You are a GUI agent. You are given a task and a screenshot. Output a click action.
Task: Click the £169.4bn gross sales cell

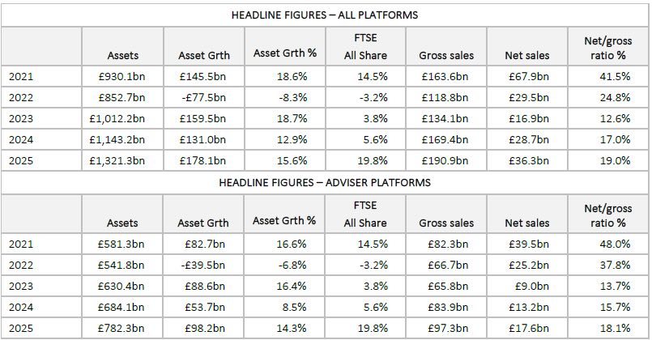446,139
